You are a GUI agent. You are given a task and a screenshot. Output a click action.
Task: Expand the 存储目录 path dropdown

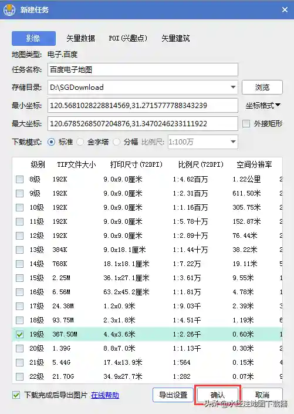[x=233, y=87]
